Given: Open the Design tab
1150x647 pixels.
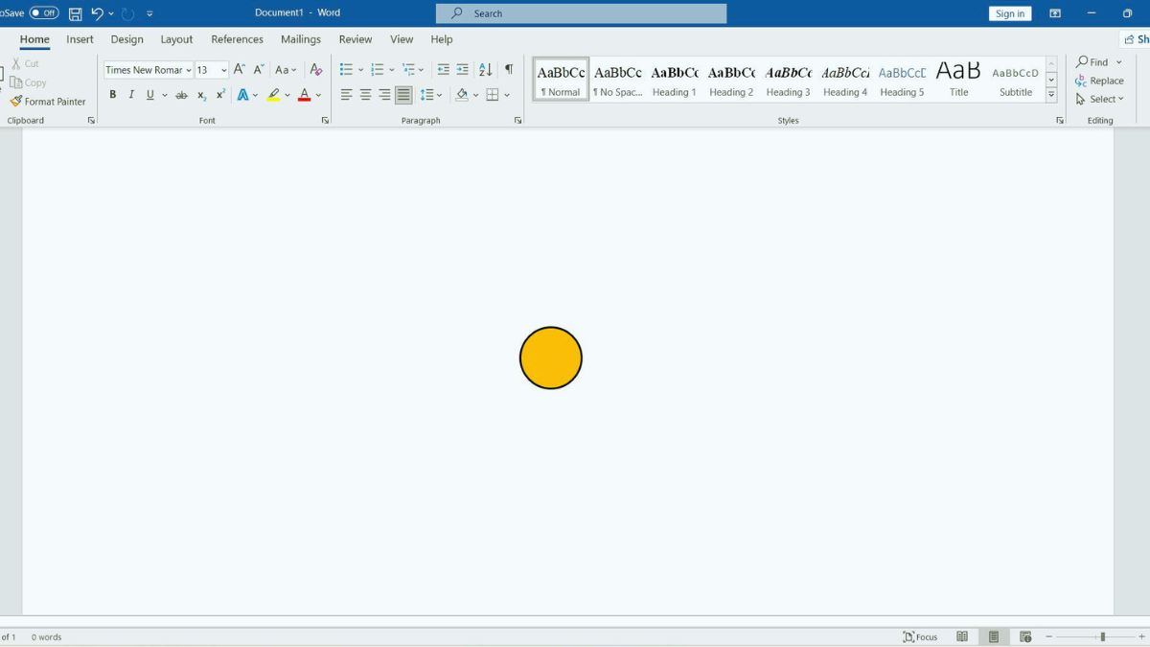Looking at the screenshot, I should click(x=126, y=39).
